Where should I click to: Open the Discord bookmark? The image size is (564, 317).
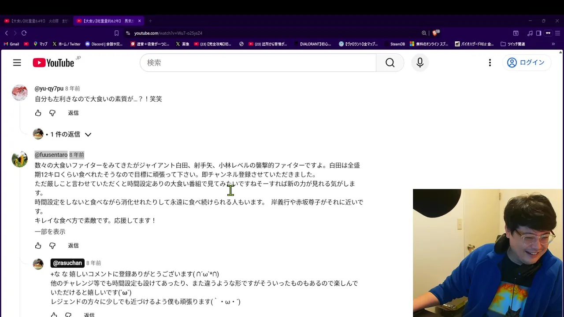(x=104, y=44)
